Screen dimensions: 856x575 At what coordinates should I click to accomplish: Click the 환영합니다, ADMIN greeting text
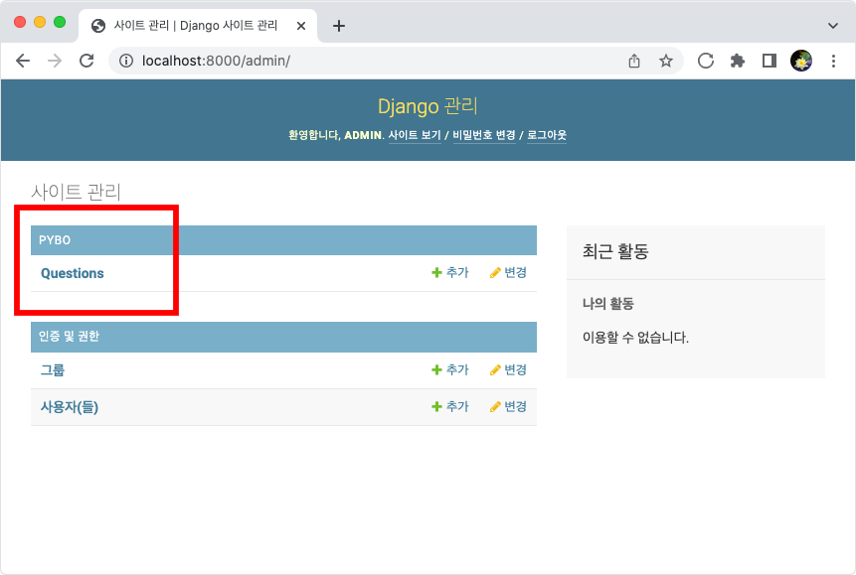coord(336,135)
